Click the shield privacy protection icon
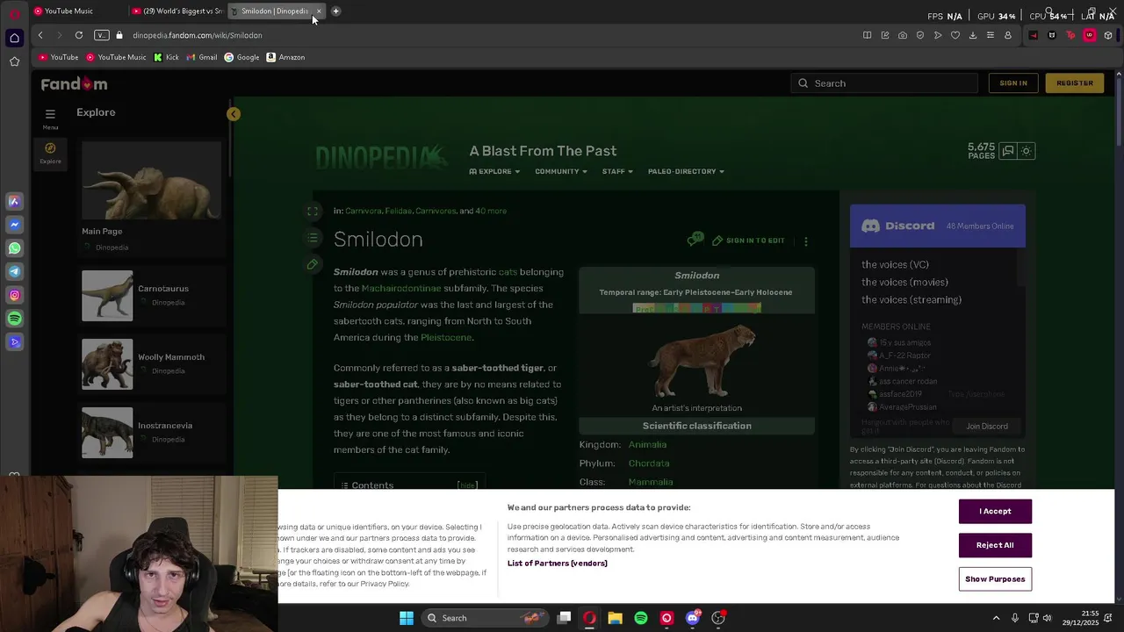Screen dimensions: 1124x632 point(919,35)
